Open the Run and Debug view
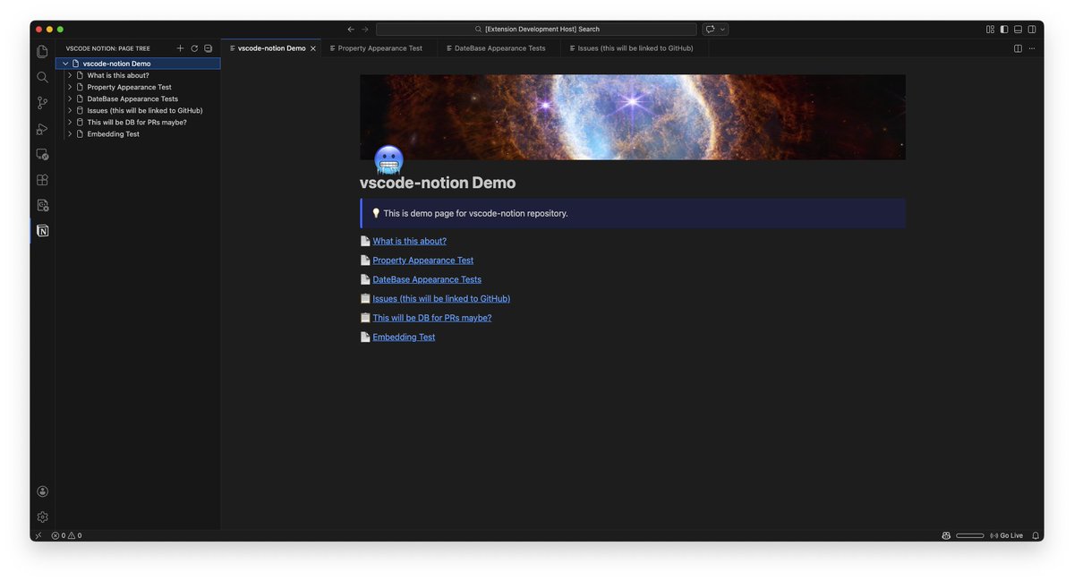Viewport: 1074px width, 581px height. tap(42, 129)
